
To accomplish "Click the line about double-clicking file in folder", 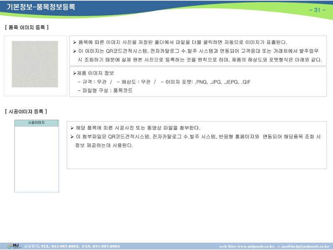I will (180, 42).
